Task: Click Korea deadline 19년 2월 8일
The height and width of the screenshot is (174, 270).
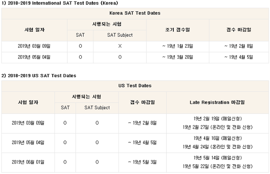Action: coord(239,46)
